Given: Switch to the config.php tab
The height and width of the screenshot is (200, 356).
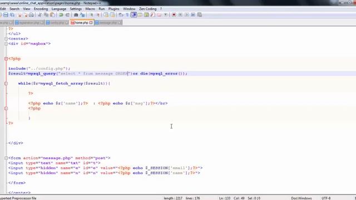Looking at the screenshot, I should pos(57,23).
